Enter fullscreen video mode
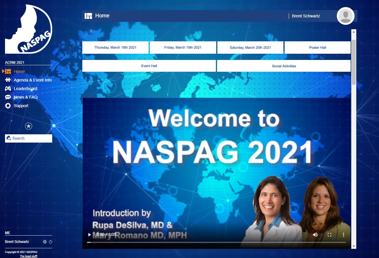This screenshot has height=258, width=379. [329, 235]
